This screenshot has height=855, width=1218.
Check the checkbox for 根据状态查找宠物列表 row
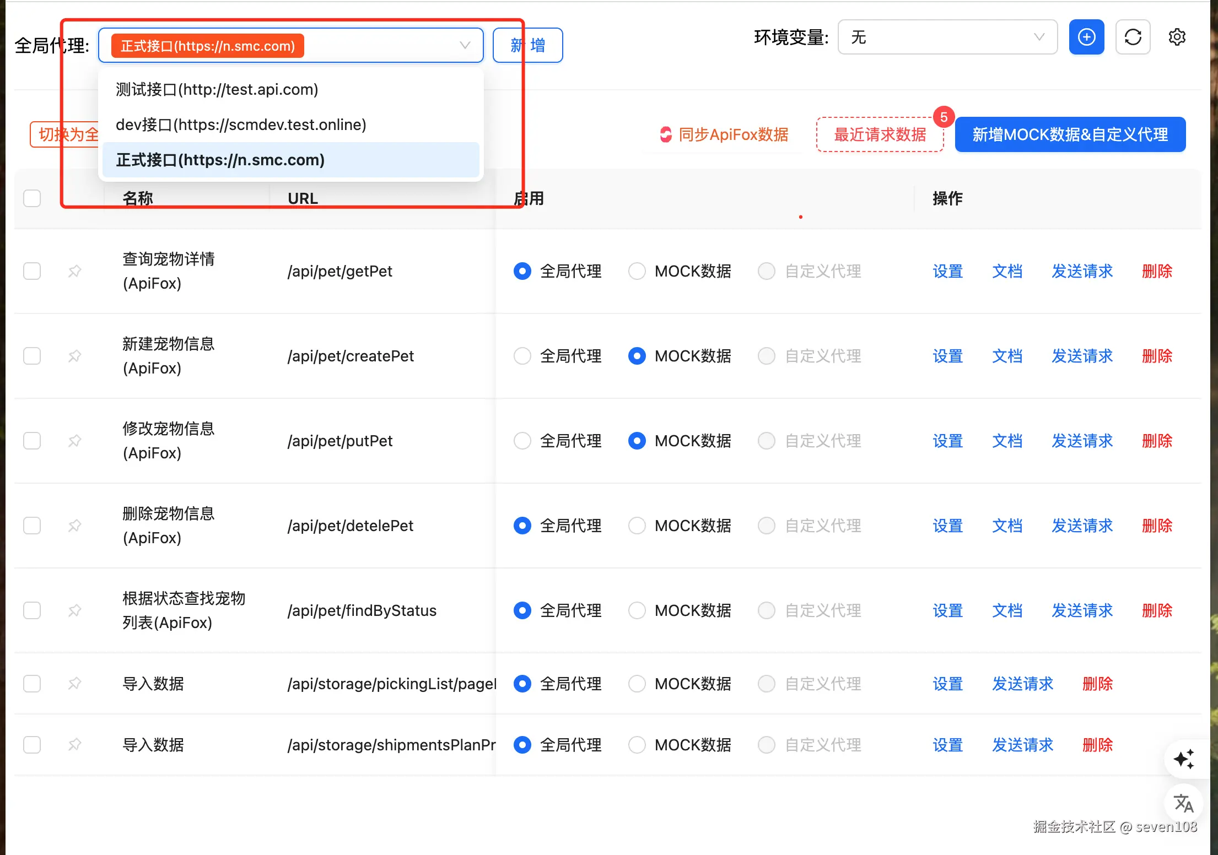(32, 610)
